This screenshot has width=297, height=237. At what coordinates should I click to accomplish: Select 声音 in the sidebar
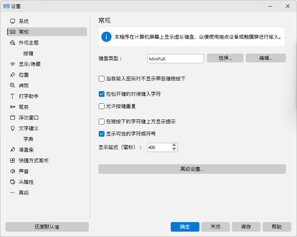pyautogui.click(x=47, y=171)
